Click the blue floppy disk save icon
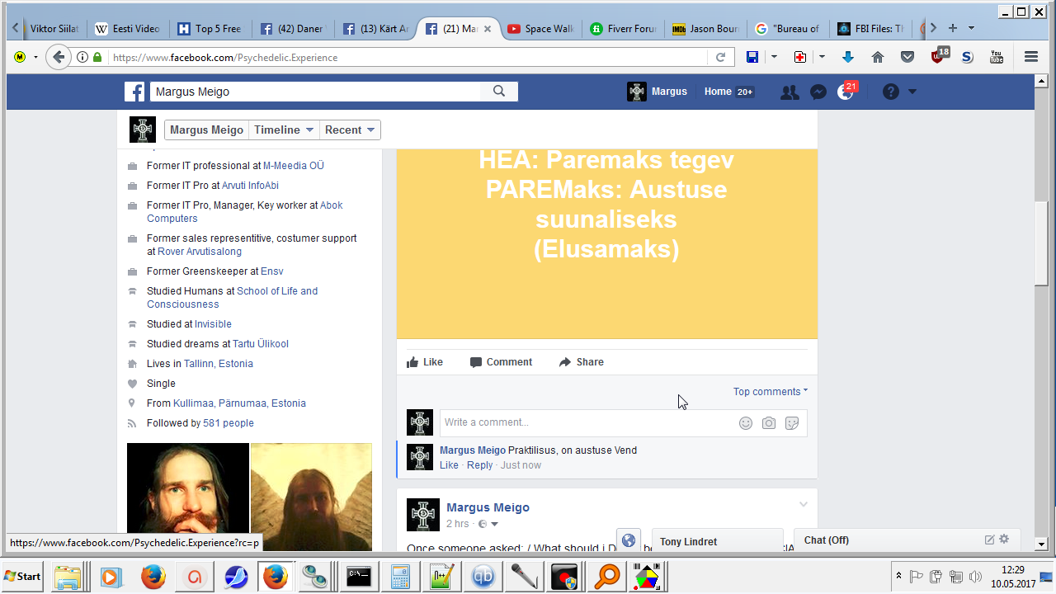1056x594 pixels. [752, 57]
